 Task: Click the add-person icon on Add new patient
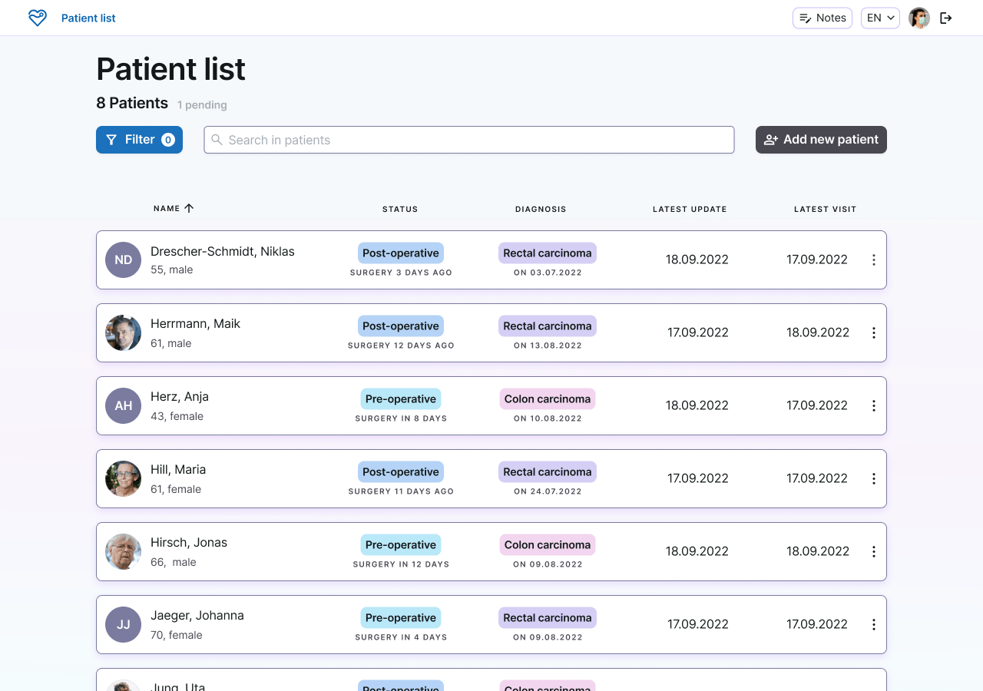coord(771,140)
